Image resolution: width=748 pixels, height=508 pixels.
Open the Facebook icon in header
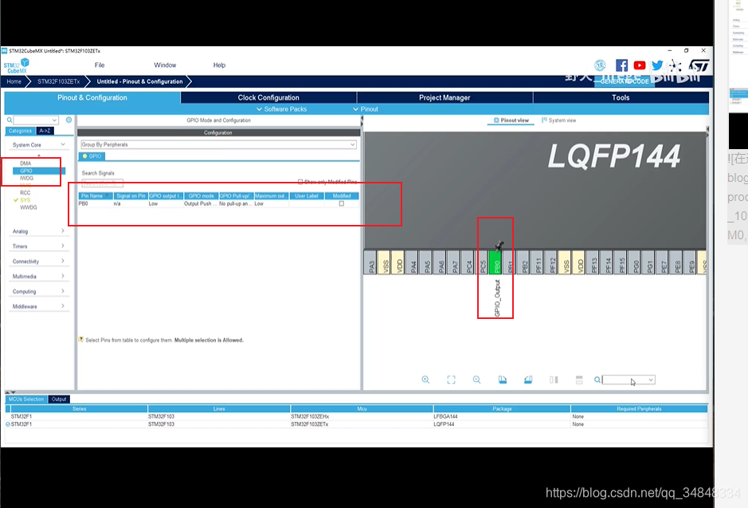pos(621,65)
